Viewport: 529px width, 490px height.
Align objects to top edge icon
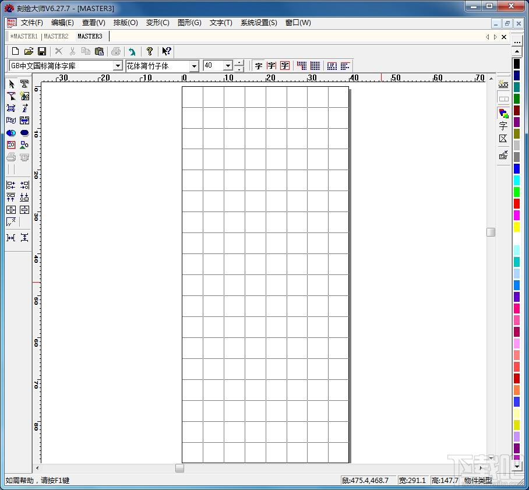tap(11, 198)
